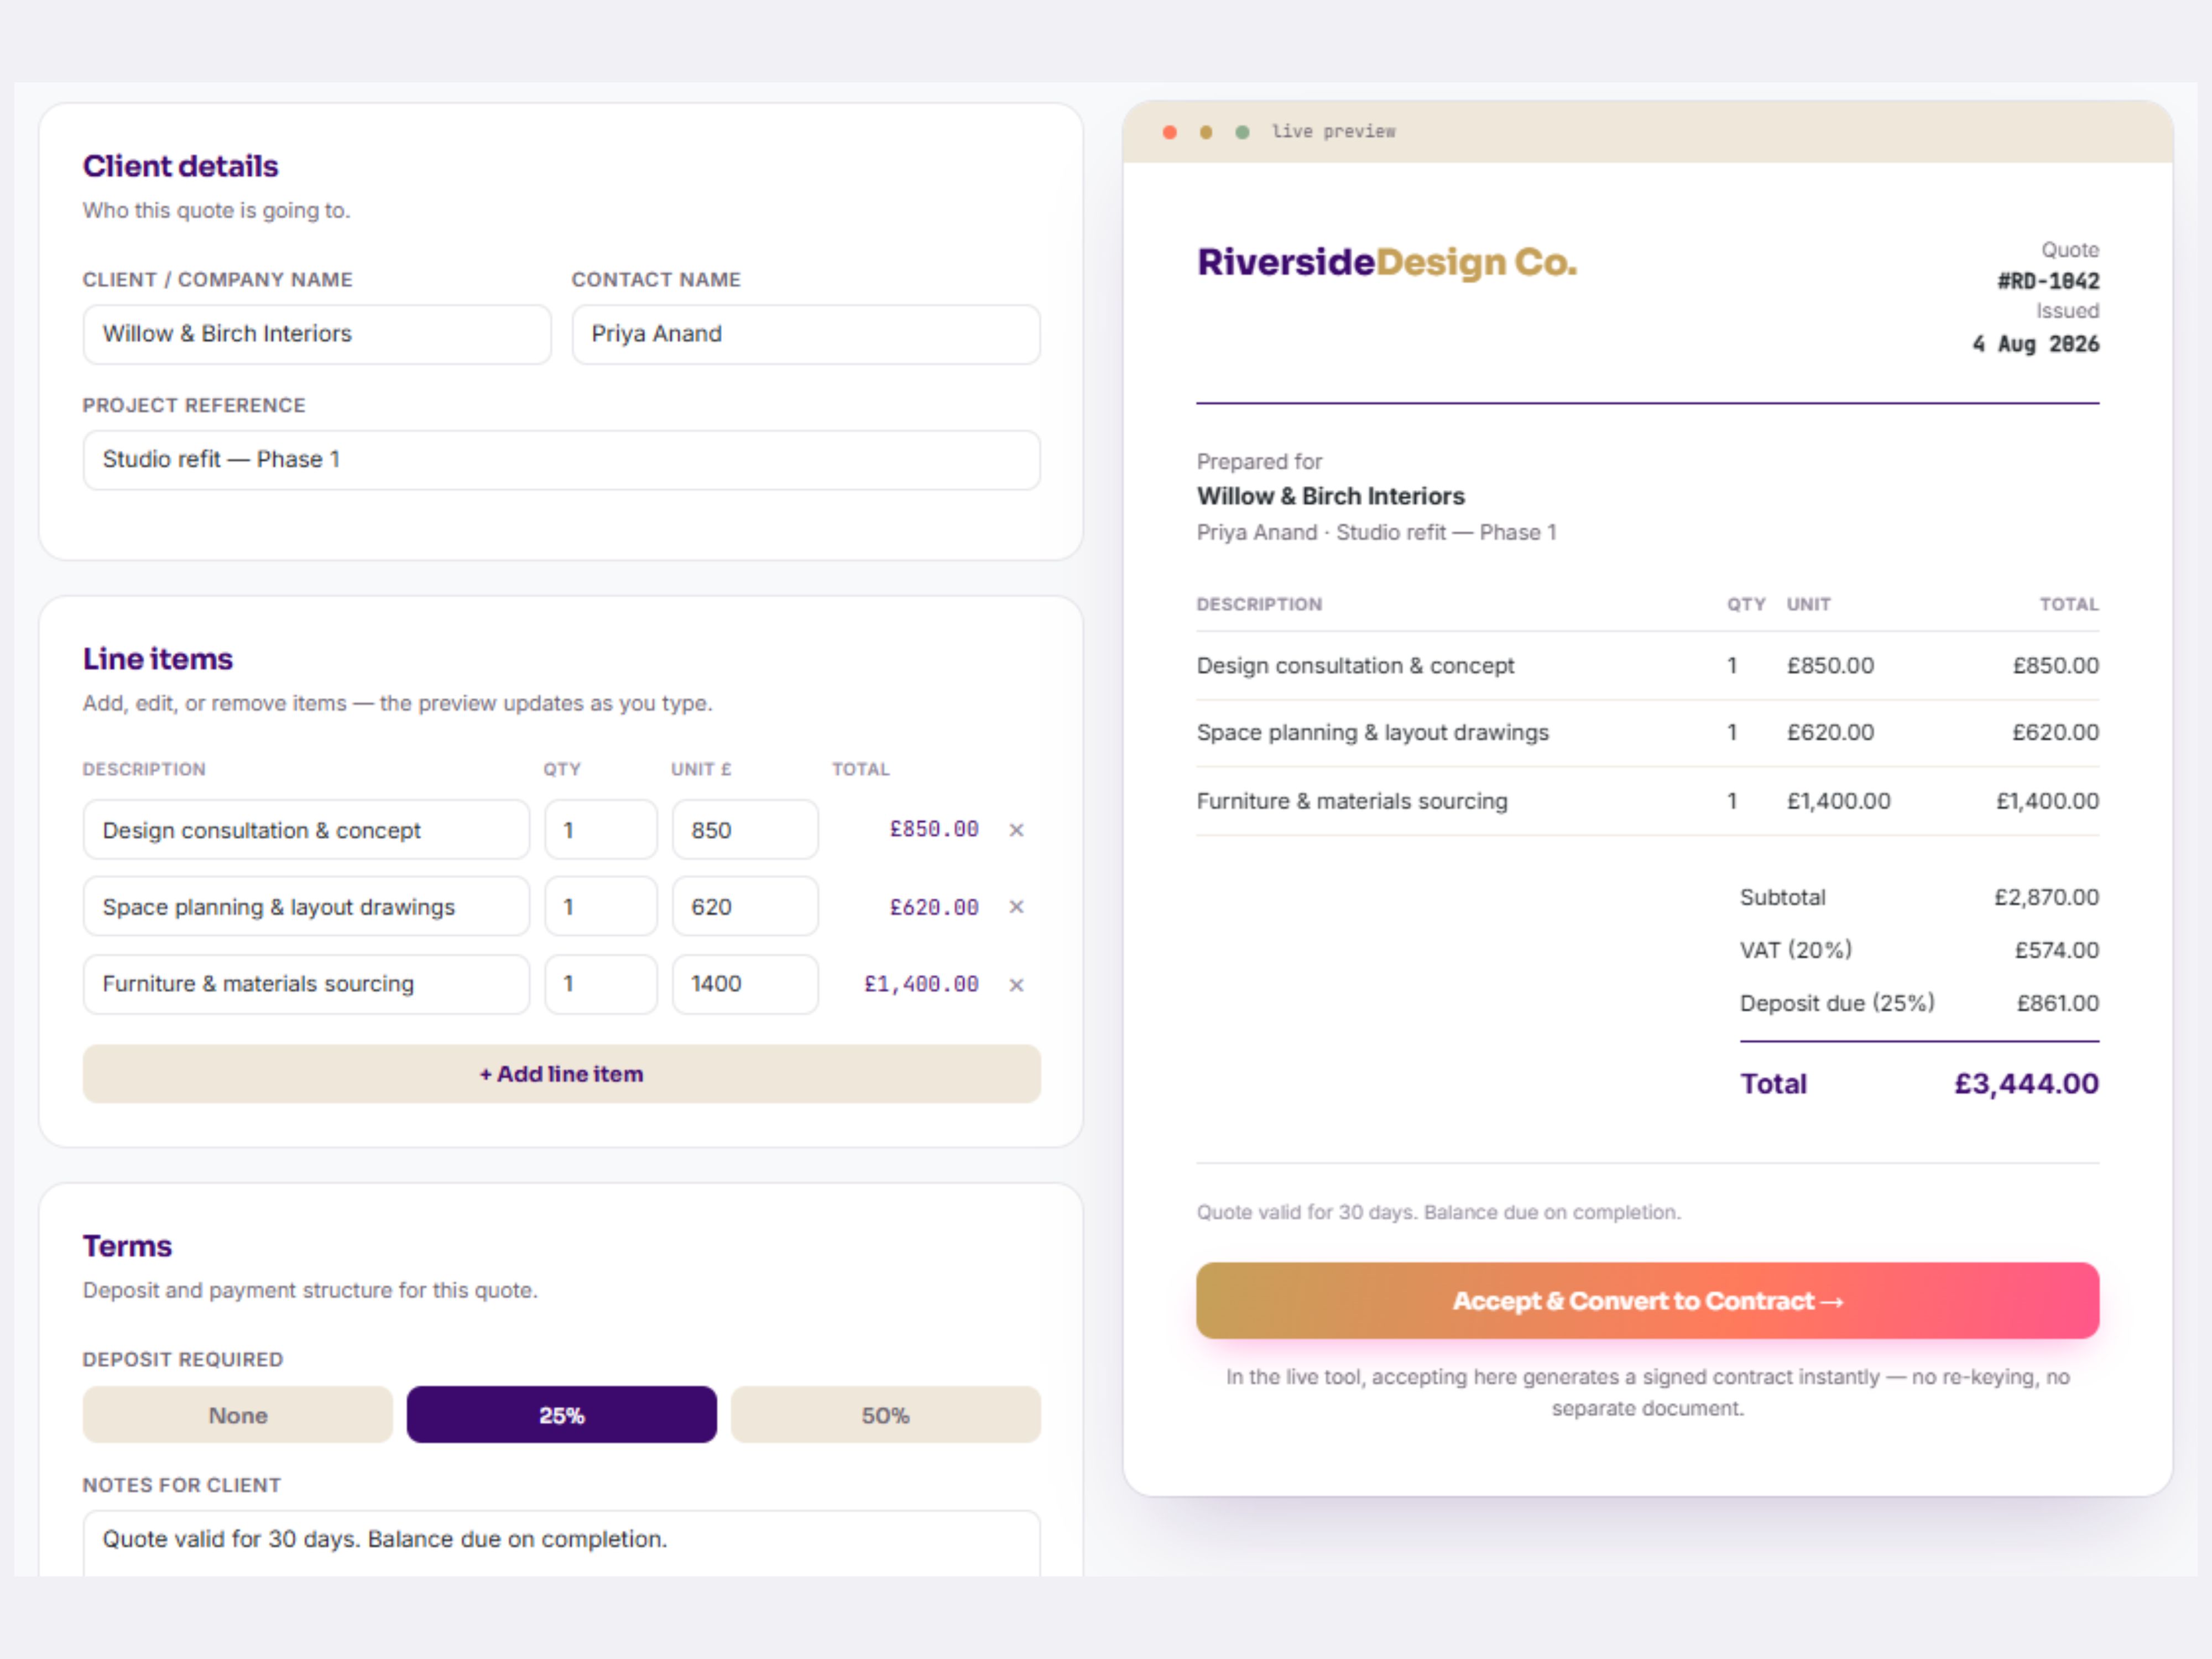Click the line total £850.00 in editor
Image resolution: width=2212 pixels, height=1659 pixels.
[x=934, y=830]
